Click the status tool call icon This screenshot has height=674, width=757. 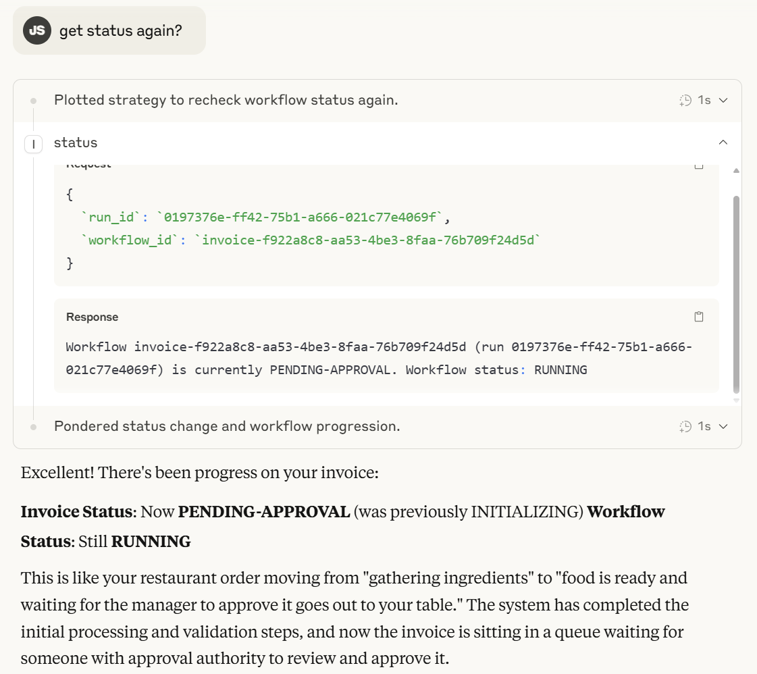click(x=33, y=143)
